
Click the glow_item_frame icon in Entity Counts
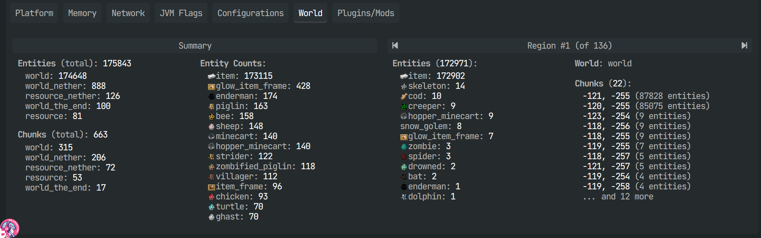tap(211, 86)
